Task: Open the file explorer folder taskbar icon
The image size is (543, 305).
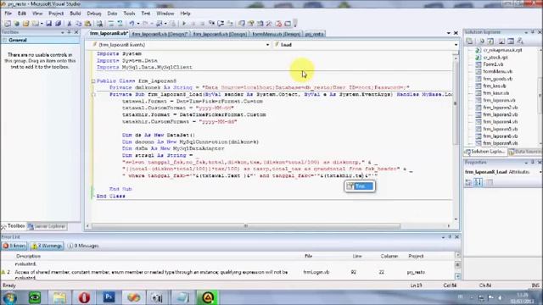Action: [x=59, y=297]
